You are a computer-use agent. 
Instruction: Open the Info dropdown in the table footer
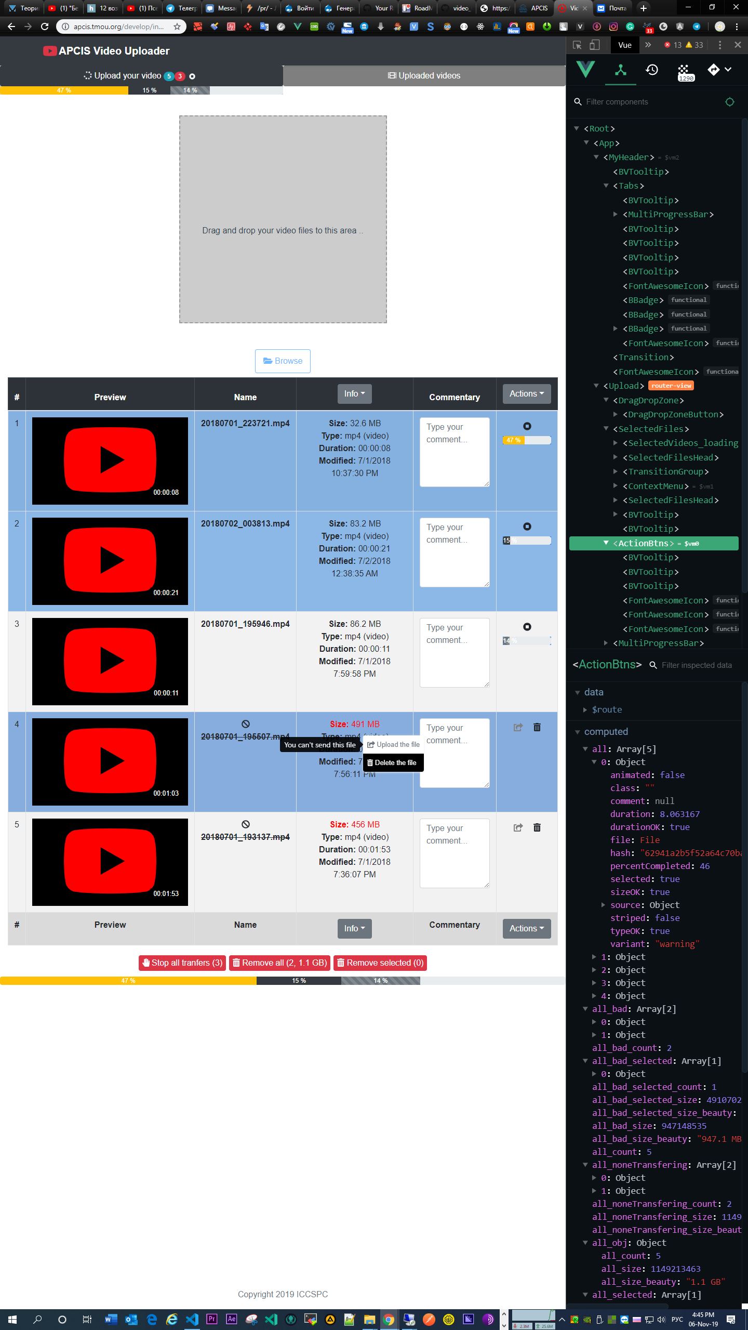point(354,929)
